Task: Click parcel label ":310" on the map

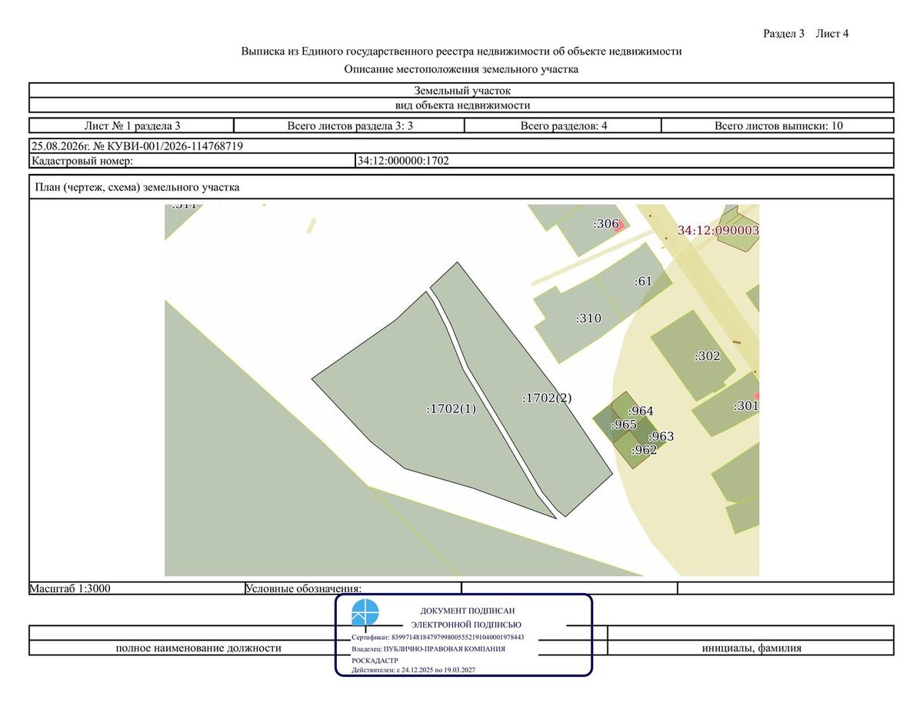Action: (x=588, y=318)
